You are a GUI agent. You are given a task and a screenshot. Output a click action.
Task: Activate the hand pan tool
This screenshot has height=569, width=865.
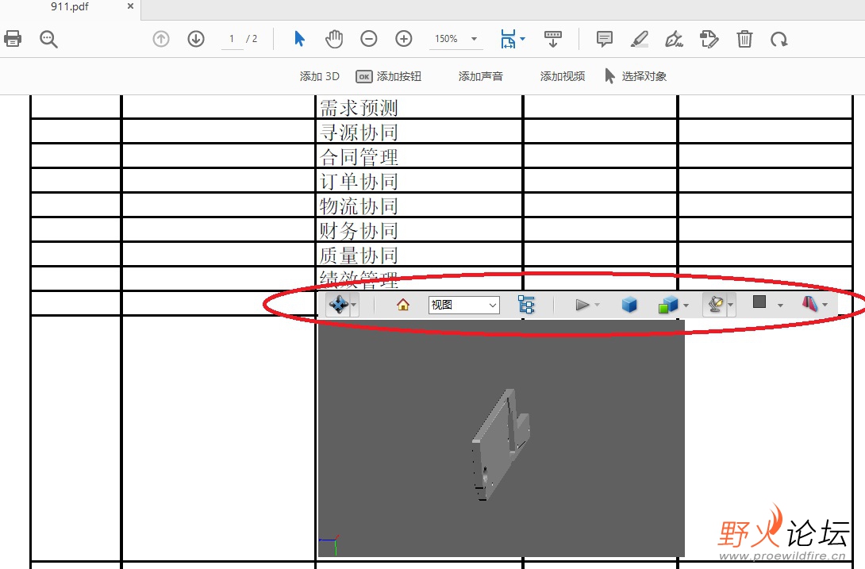tap(334, 39)
